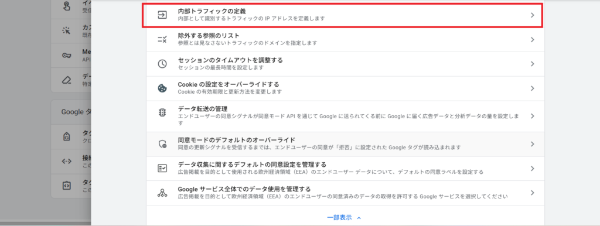Click the network icon for Google サービス全体
600x226 pixels.
(162, 193)
